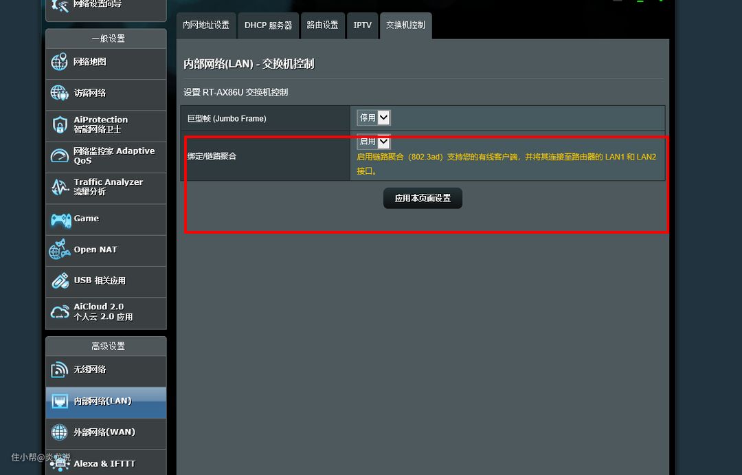This screenshot has width=742, height=475.
Task: Click the 绑定/链路聚合 label
Action: (x=212, y=156)
